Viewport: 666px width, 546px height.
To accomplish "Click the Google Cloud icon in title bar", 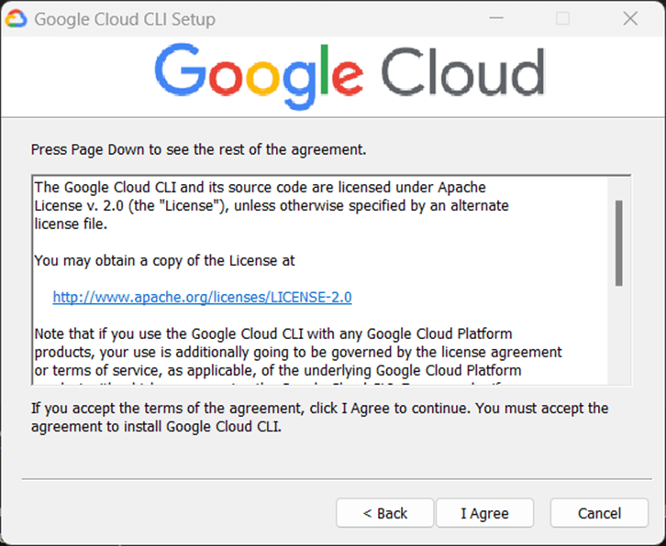I will coord(16,18).
